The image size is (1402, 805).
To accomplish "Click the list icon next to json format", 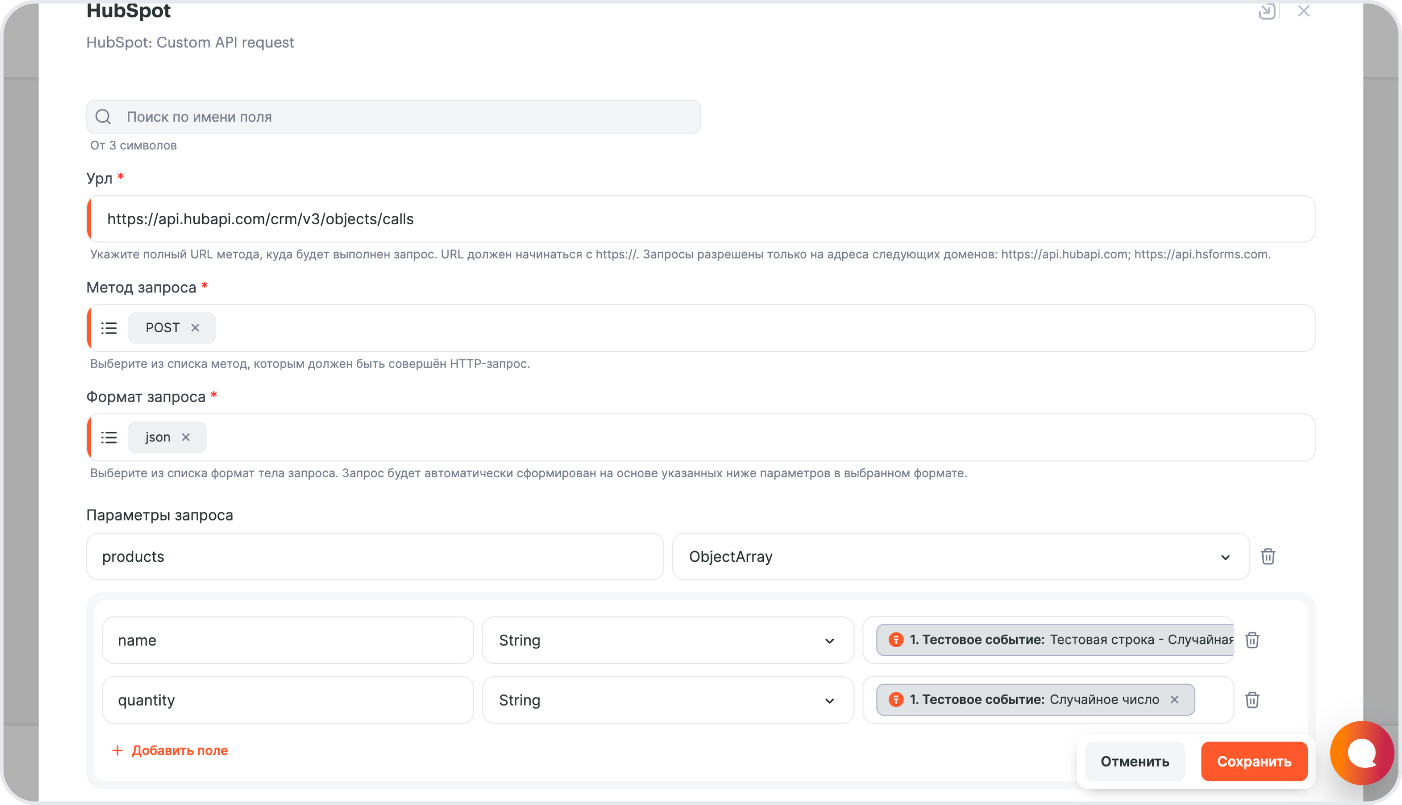I will (x=110, y=437).
